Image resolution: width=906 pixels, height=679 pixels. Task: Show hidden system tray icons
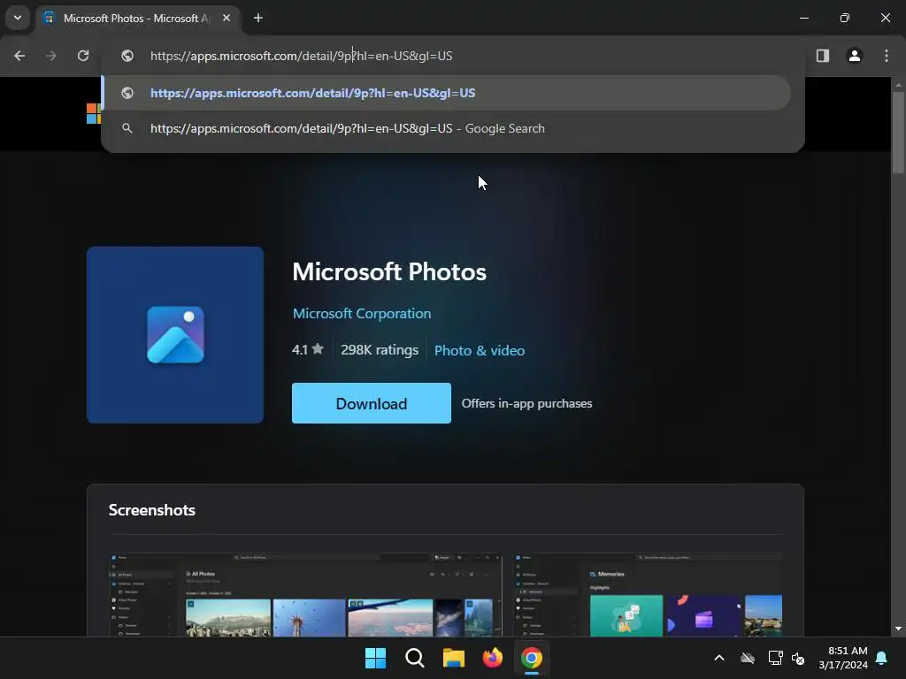[x=719, y=658]
